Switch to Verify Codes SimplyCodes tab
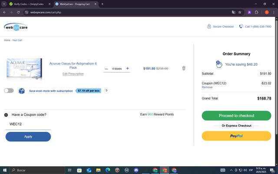 (x=29, y=4)
